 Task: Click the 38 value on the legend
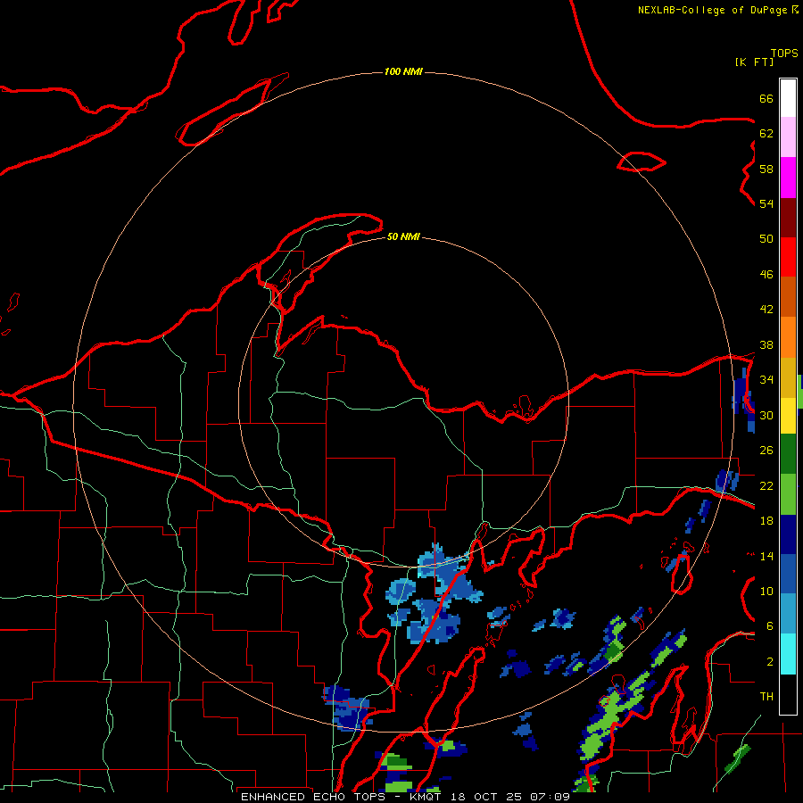766,345
